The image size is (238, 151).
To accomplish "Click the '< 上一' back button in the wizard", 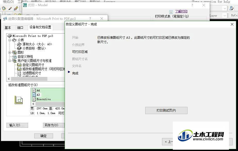I will [x=168, y=142].
